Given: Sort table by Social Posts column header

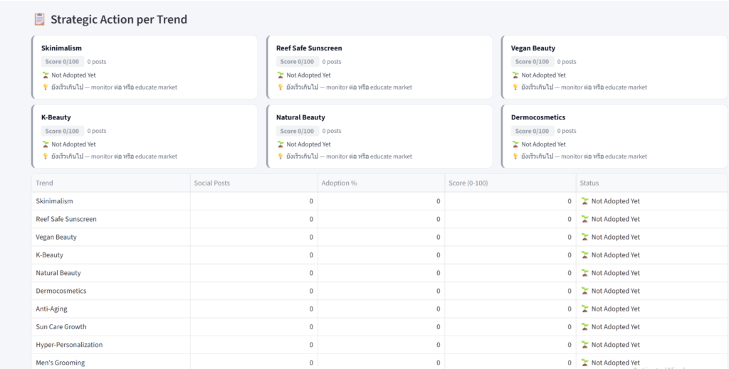Looking at the screenshot, I should pos(211,183).
